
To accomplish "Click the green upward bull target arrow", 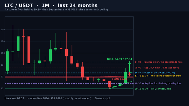I will pyautogui.click(x=129, y=67).
